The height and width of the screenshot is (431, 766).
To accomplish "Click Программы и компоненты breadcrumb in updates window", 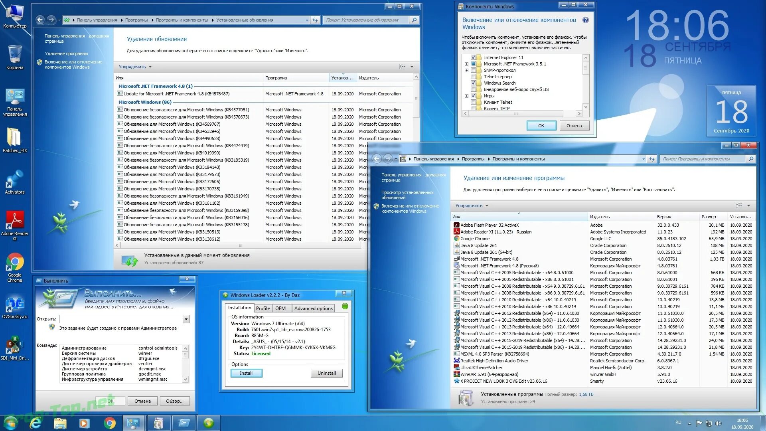I will [182, 20].
